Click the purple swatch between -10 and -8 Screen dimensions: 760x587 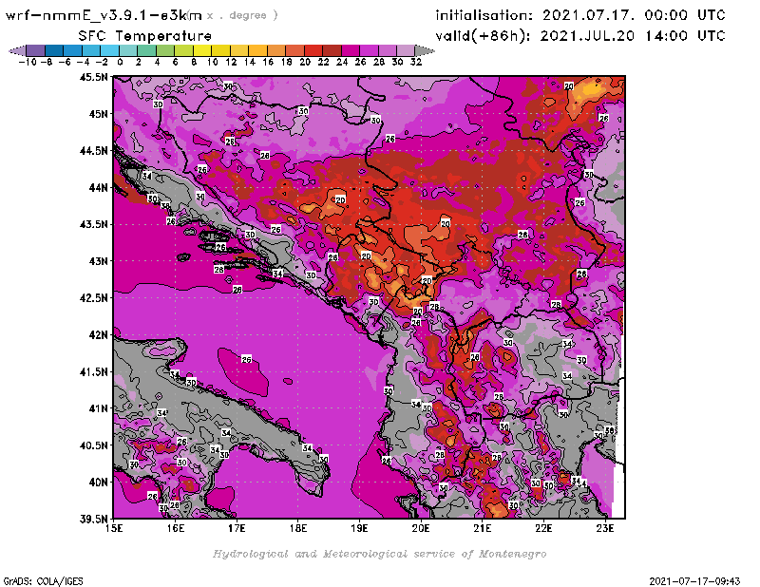tap(36, 50)
